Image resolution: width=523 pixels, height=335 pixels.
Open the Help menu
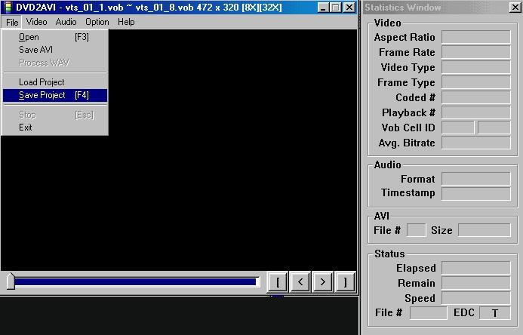126,22
